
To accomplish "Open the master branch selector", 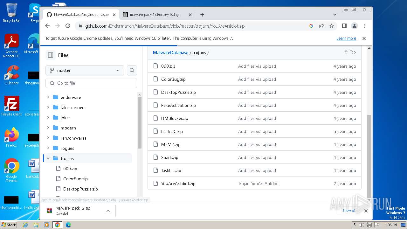I will (85, 70).
